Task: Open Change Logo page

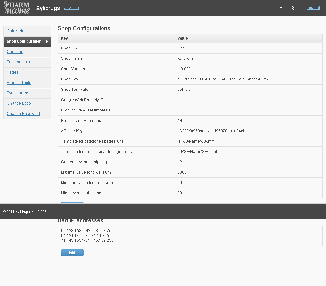Action: point(19,103)
